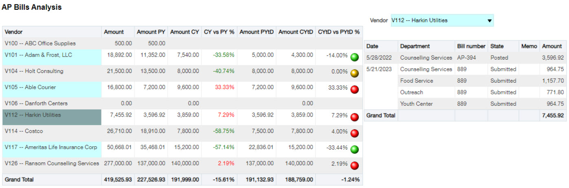The image size is (569, 188).
Task: Select V126 -- Ransom Counselling Services row
Action: click(52, 163)
